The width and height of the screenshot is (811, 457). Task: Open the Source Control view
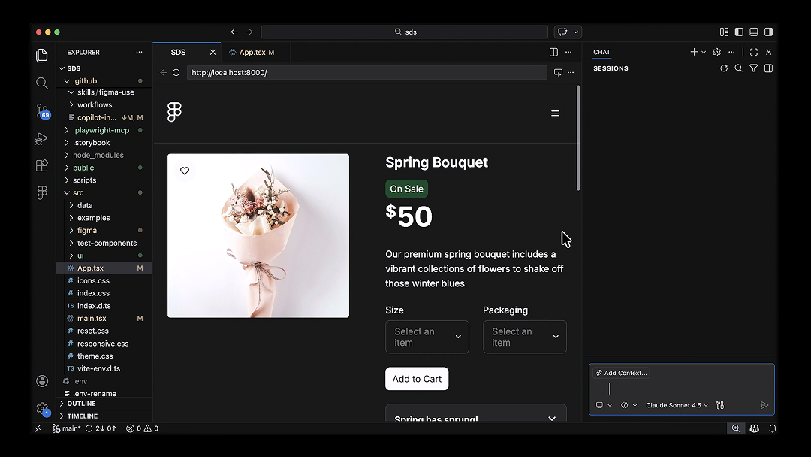click(x=42, y=111)
